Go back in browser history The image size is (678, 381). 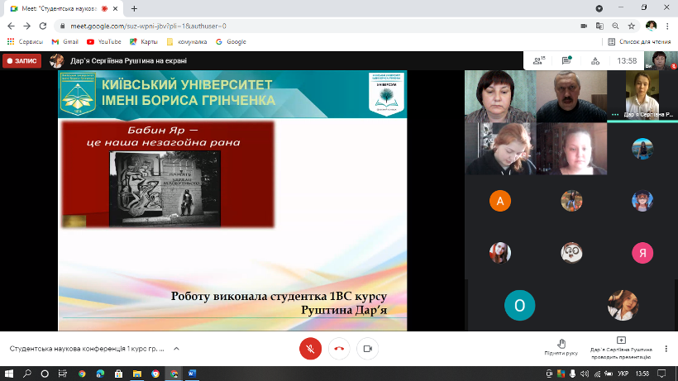click(12, 26)
